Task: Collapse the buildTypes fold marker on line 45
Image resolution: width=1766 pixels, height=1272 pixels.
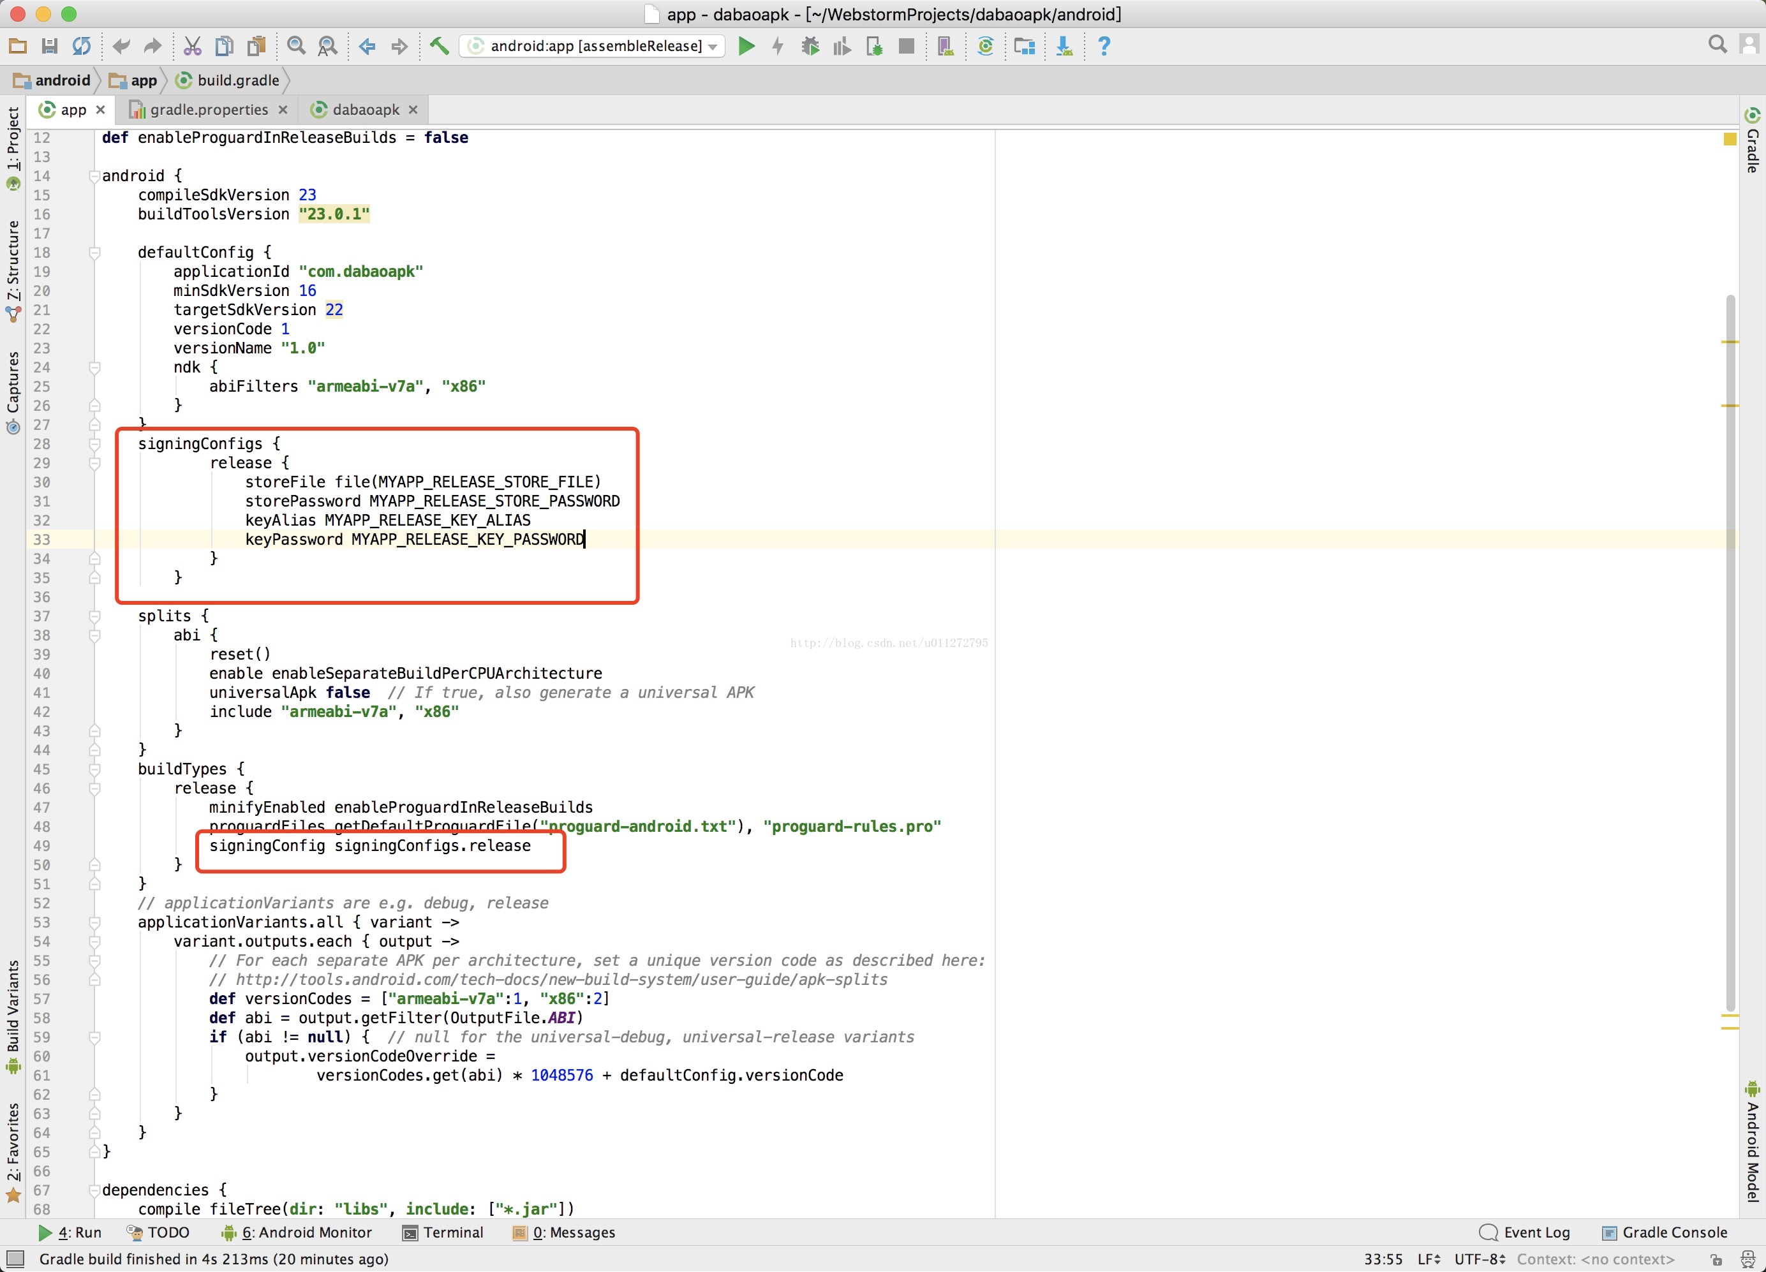Action: [94, 769]
